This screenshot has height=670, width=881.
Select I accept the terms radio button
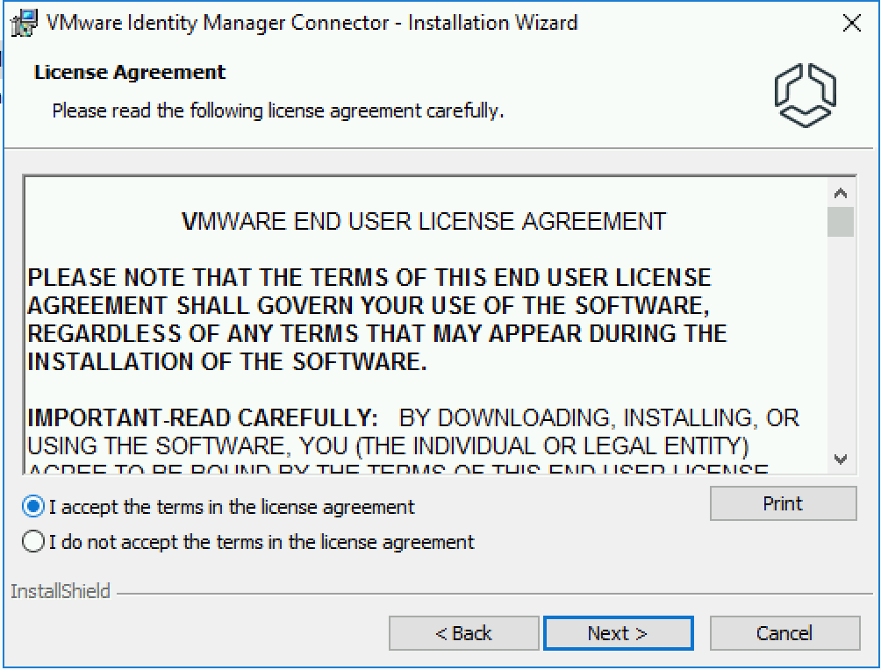click(33, 507)
